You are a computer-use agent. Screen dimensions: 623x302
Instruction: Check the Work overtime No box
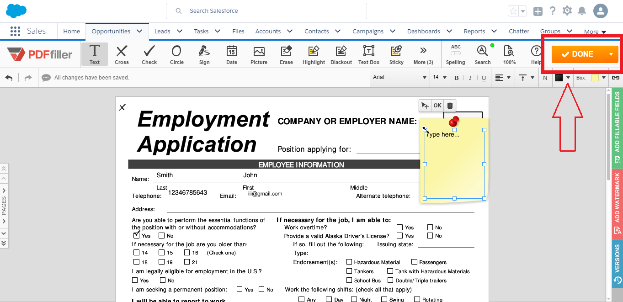(430, 227)
